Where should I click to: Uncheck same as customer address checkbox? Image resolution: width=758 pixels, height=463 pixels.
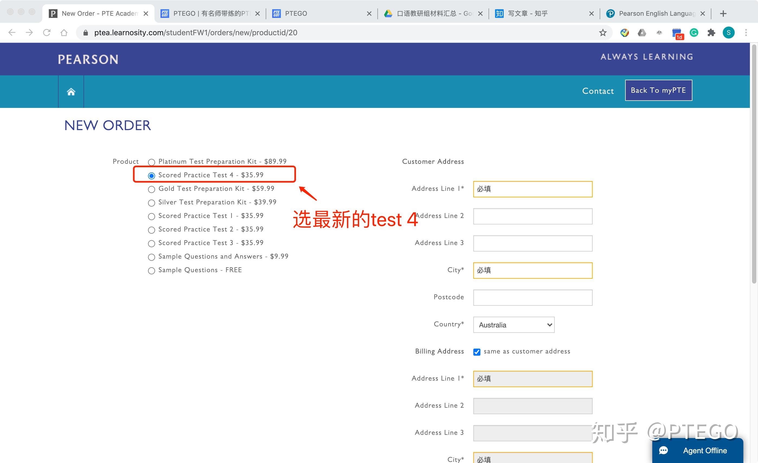[477, 352]
